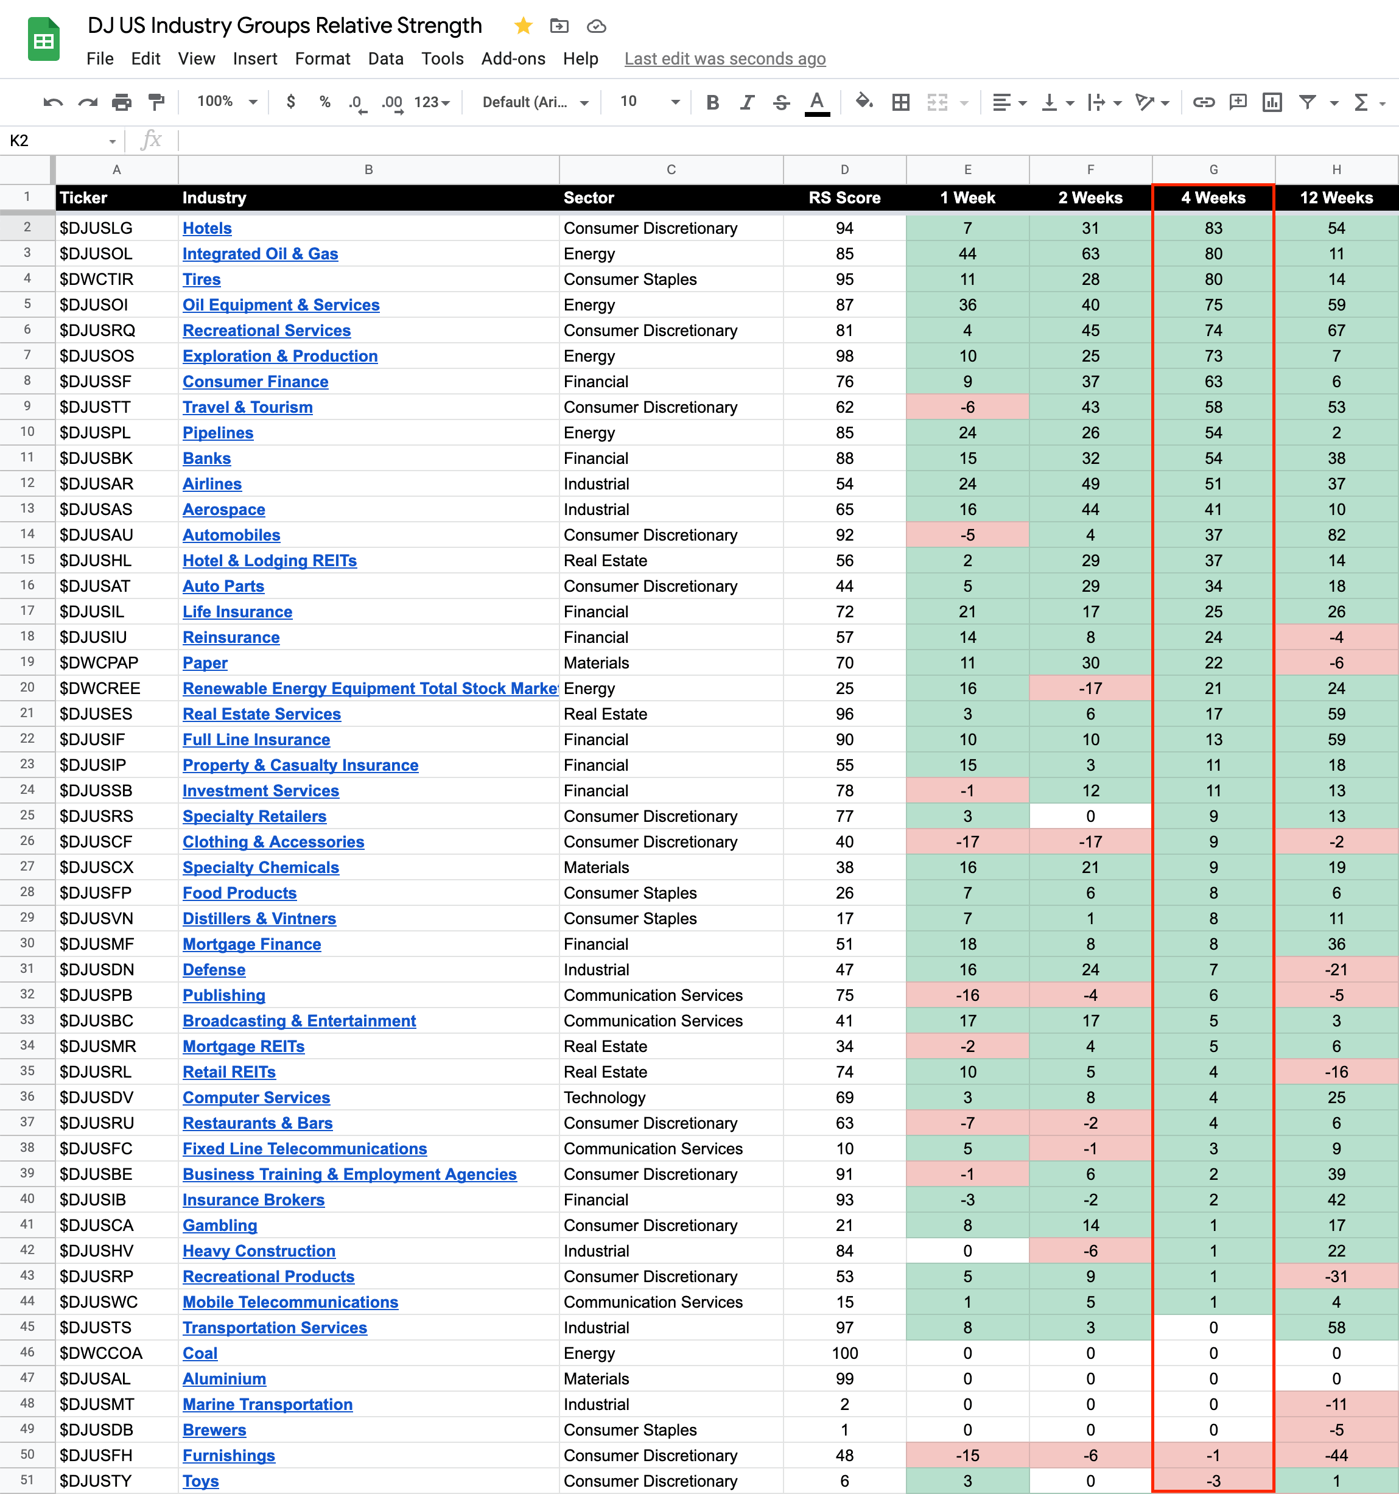The height and width of the screenshot is (1494, 1399).
Task: Toggle Italic formatting
Action: tap(747, 102)
